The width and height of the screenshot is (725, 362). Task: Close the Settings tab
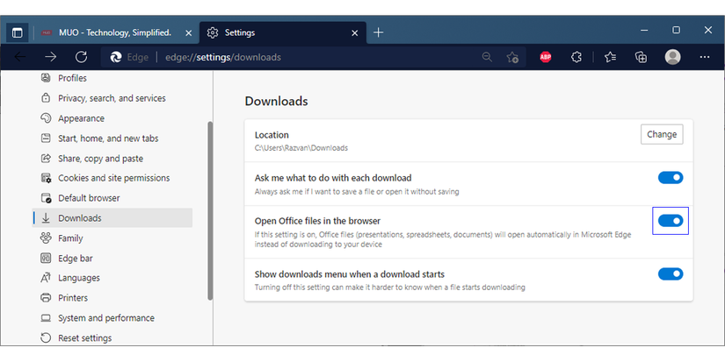355,33
